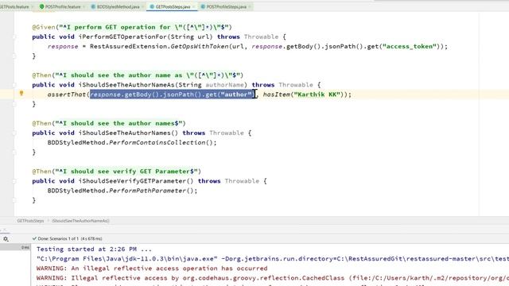Open the POSTProfileSteps.java tab
This screenshot has height=286, width=509.
pyautogui.click(x=226, y=6)
